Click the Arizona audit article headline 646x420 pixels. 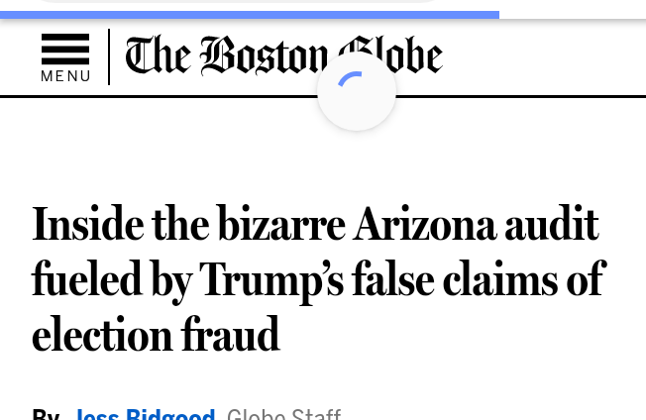317,280
